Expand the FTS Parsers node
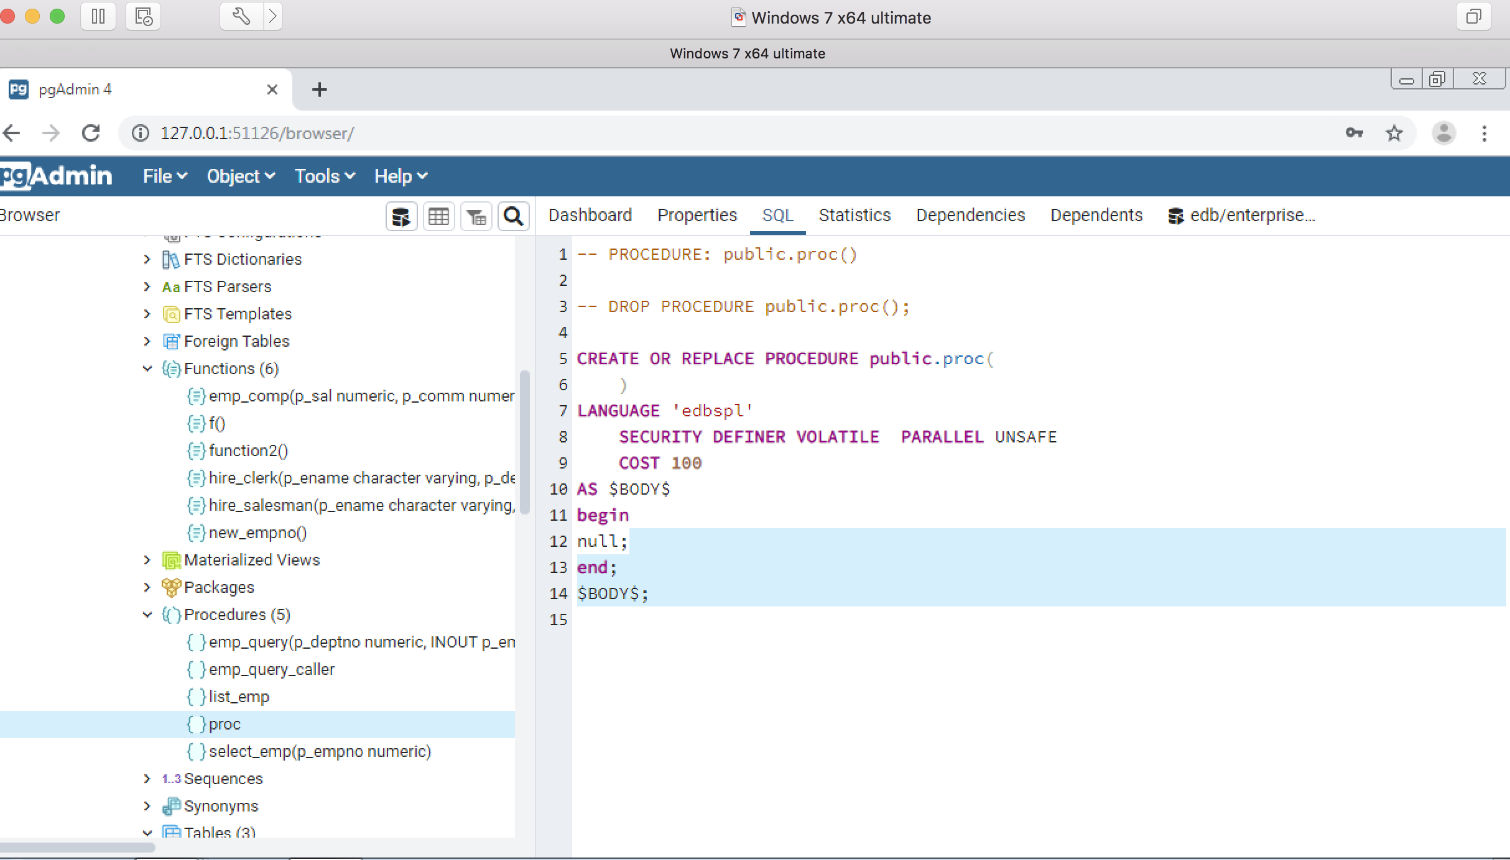 pos(147,286)
